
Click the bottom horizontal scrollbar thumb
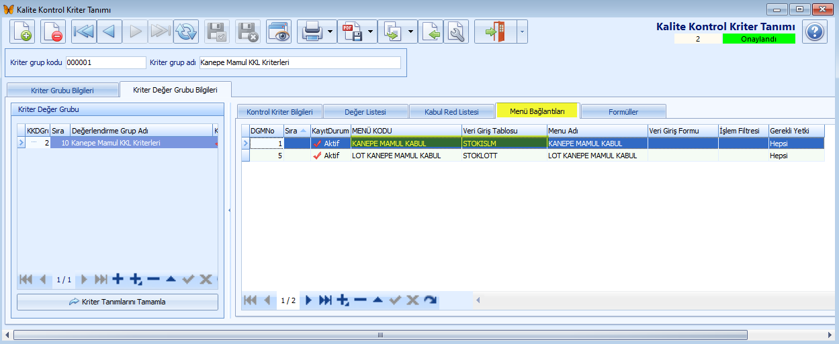[x=380, y=335]
